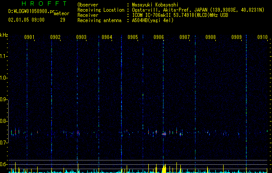272x173 pixels.
Task: Select observer name Masayuki Kobayashi
Action: point(155,5)
